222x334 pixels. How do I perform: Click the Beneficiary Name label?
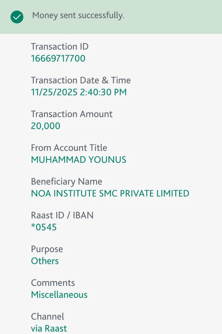click(x=67, y=181)
